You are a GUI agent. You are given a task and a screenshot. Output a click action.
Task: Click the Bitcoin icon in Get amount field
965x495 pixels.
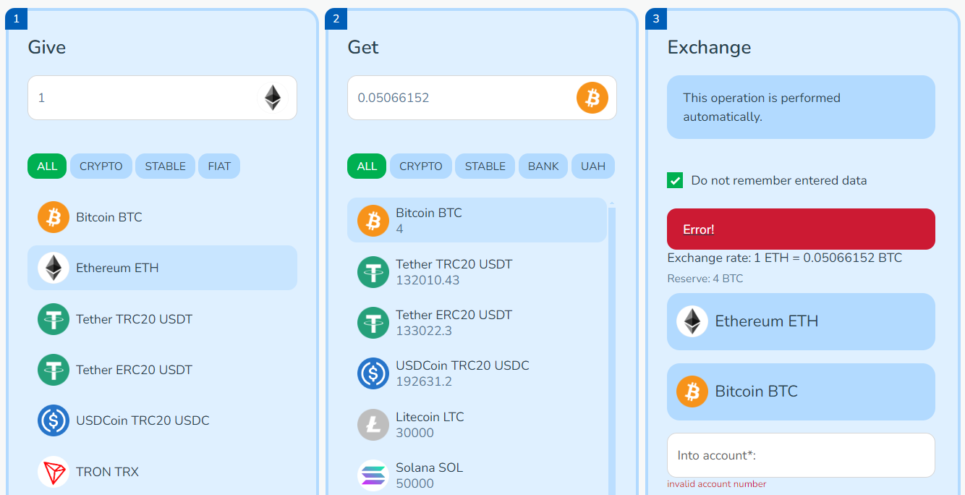pyautogui.click(x=592, y=98)
